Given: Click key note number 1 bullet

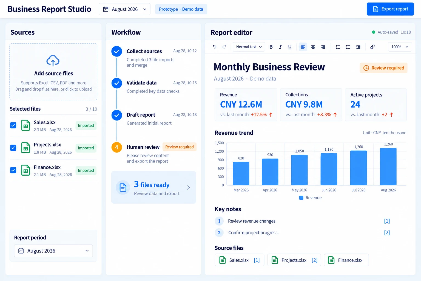Looking at the screenshot, I should click(x=219, y=221).
